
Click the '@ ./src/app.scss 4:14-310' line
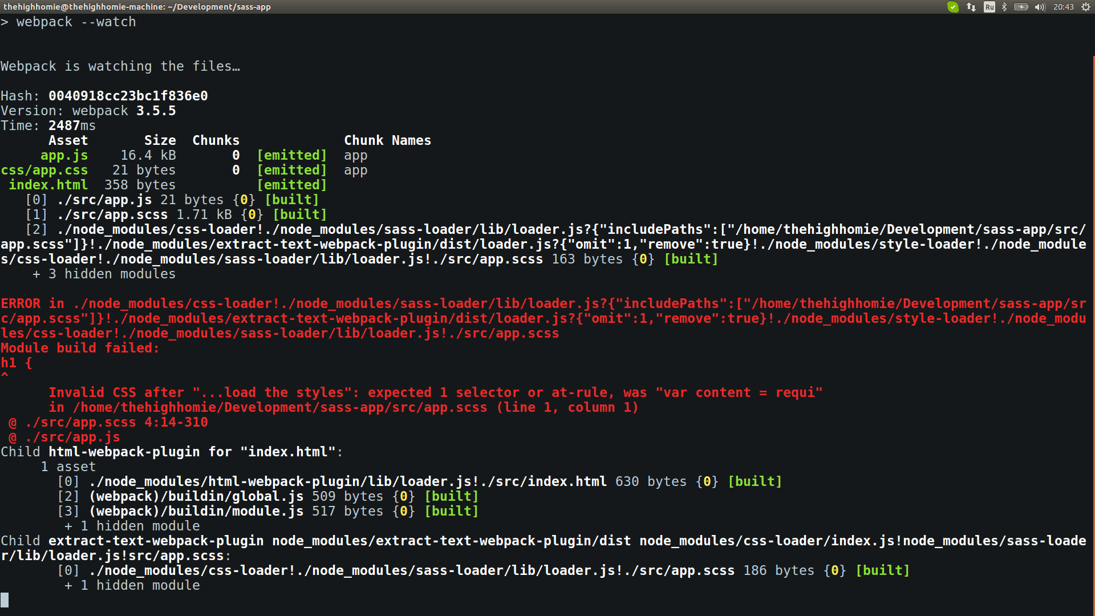coord(108,422)
